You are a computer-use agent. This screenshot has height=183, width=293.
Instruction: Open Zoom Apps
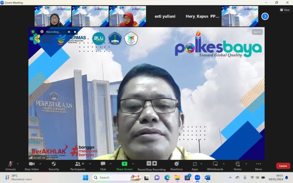pos(195,166)
